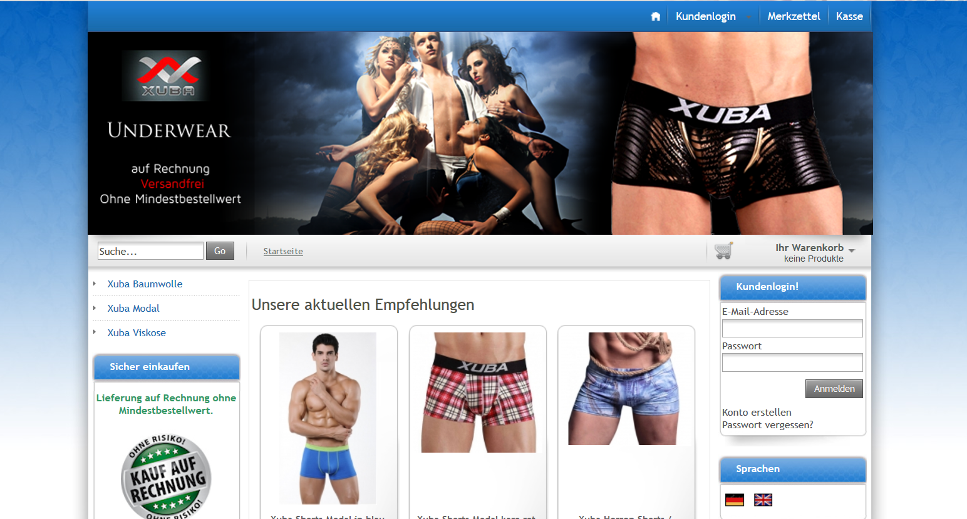This screenshot has width=967, height=519.
Task: Follow the Passwort vergessen? link
Action: 768,424
